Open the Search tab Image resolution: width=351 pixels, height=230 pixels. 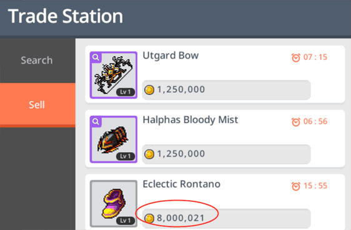coord(37,60)
